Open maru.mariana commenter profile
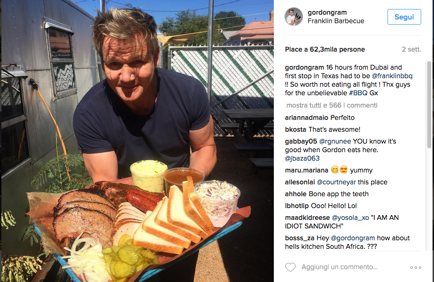Viewport: 434px width, 282px height. pyautogui.click(x=307, y=170)
